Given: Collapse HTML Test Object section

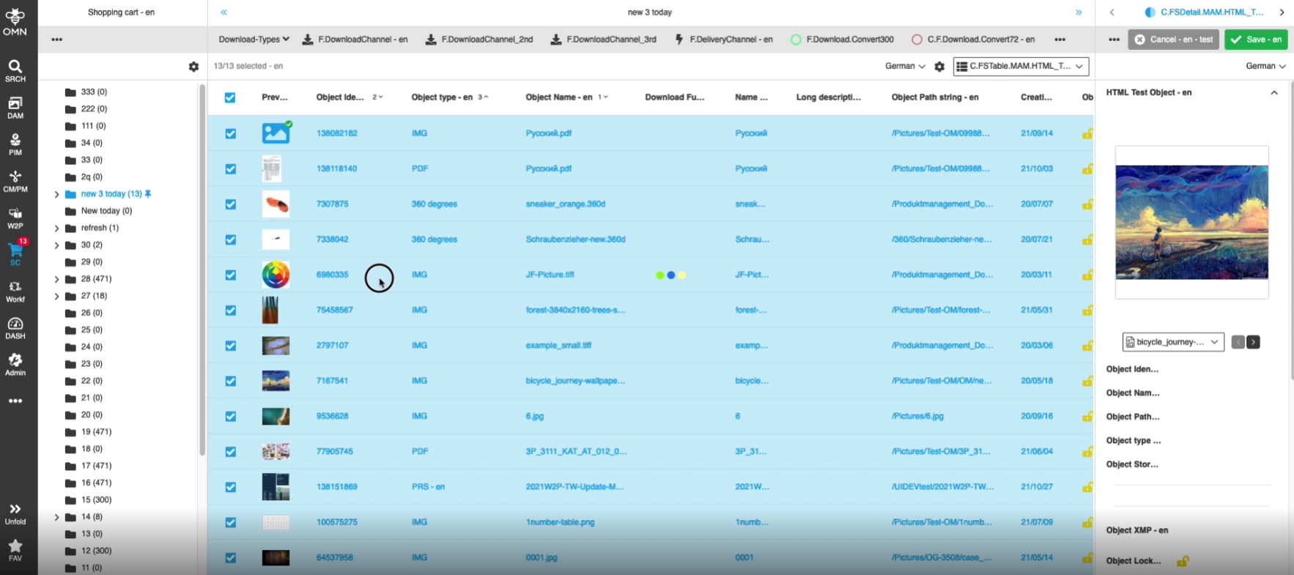Looking at the screenshot, I should 1274,93.
